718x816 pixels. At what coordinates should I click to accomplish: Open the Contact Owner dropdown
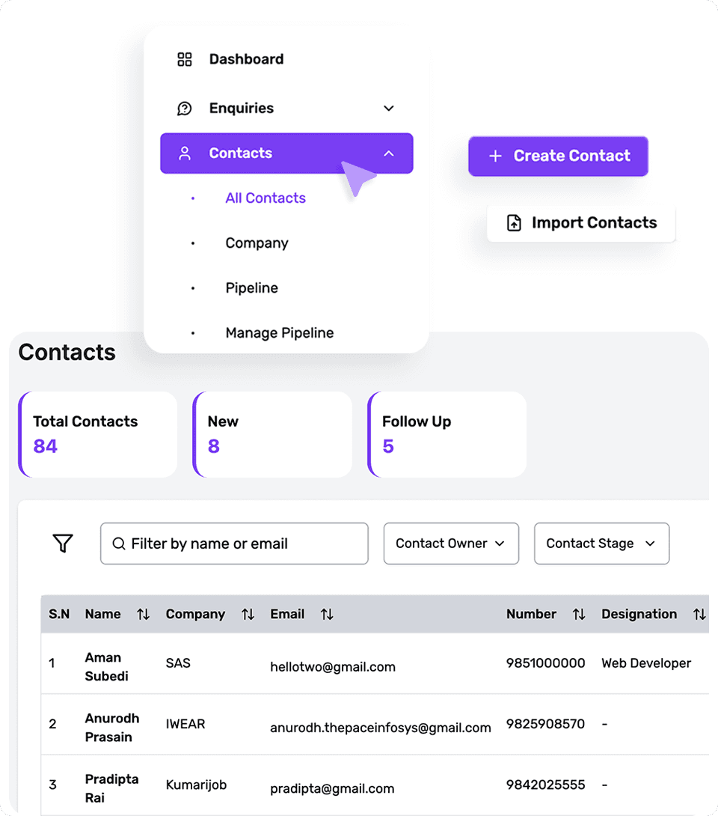451,544
